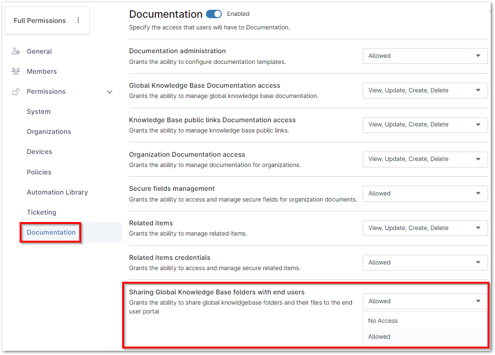Select No Access for sharing folders

tap(383, 320)
